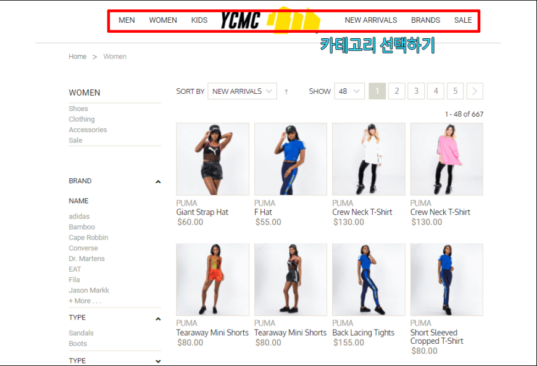Select Clothing in the Women sidebar
This screenshot has height=366, width=537.
click(82, 119)
